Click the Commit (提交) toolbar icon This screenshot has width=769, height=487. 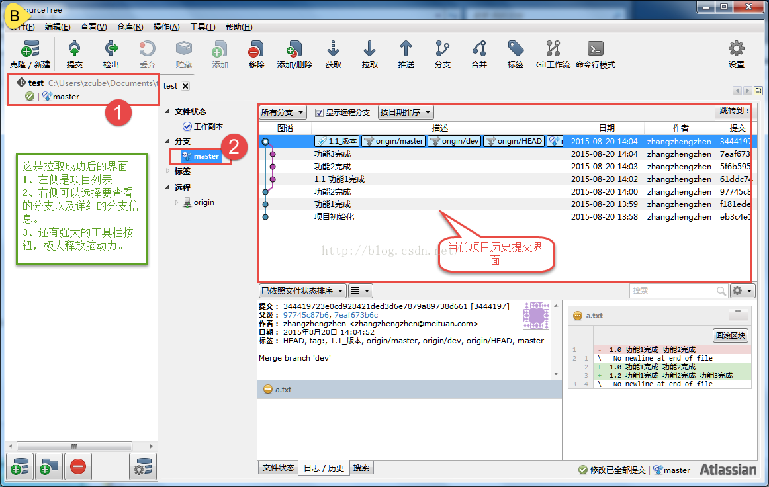75,54
